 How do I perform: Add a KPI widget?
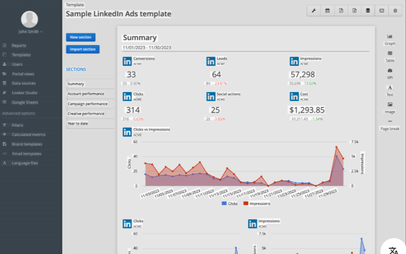(390, 74)
